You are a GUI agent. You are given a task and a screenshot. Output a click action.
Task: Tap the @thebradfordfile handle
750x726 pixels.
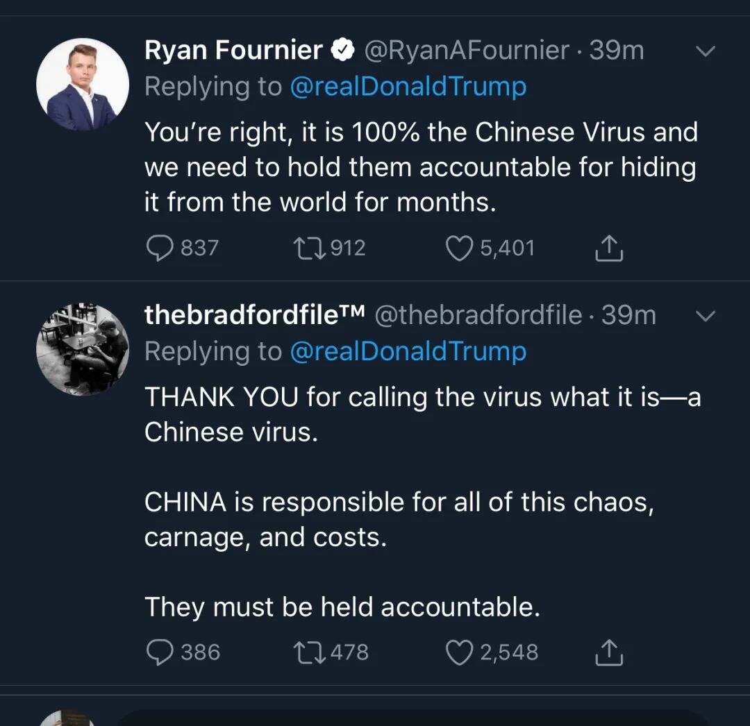pyautogui.click(x=478, y=315)
